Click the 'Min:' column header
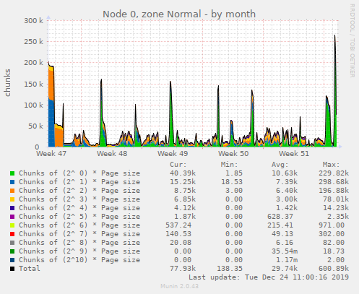The width and height of the screenshot is (359, 294). 229,165
